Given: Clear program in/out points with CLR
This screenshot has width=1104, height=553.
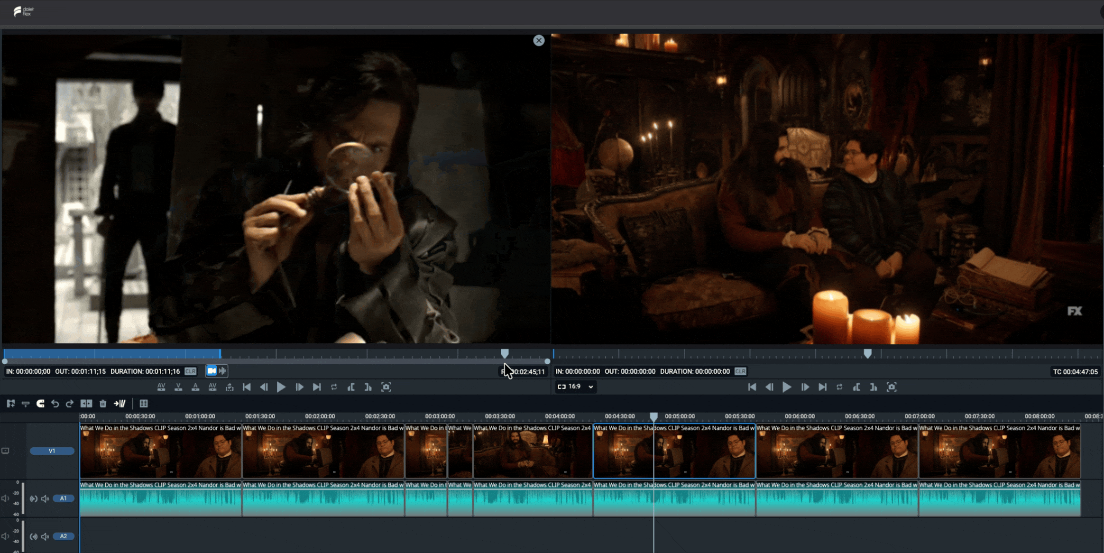Looking at the screenshot, I should point(740,371).
